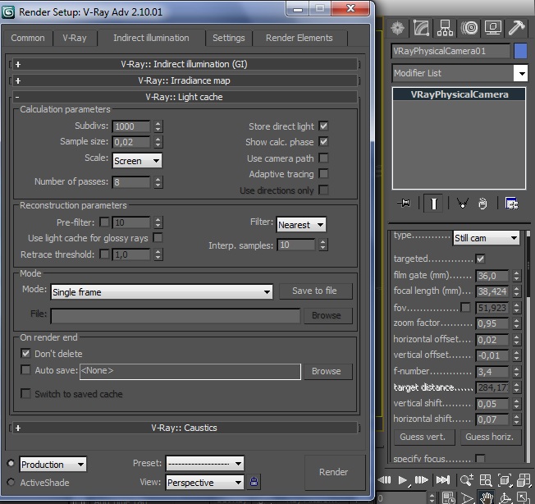Uncheck Don't delete option
Screen dimensions: 535x504
coord(25,353)
